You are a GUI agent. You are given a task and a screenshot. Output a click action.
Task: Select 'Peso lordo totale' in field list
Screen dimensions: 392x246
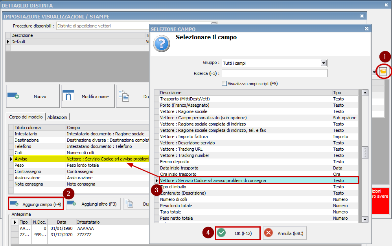click(x=258, y=205)
